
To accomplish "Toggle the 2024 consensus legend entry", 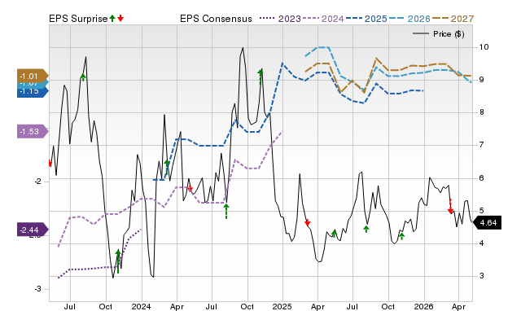I will [x=322, y=19].
